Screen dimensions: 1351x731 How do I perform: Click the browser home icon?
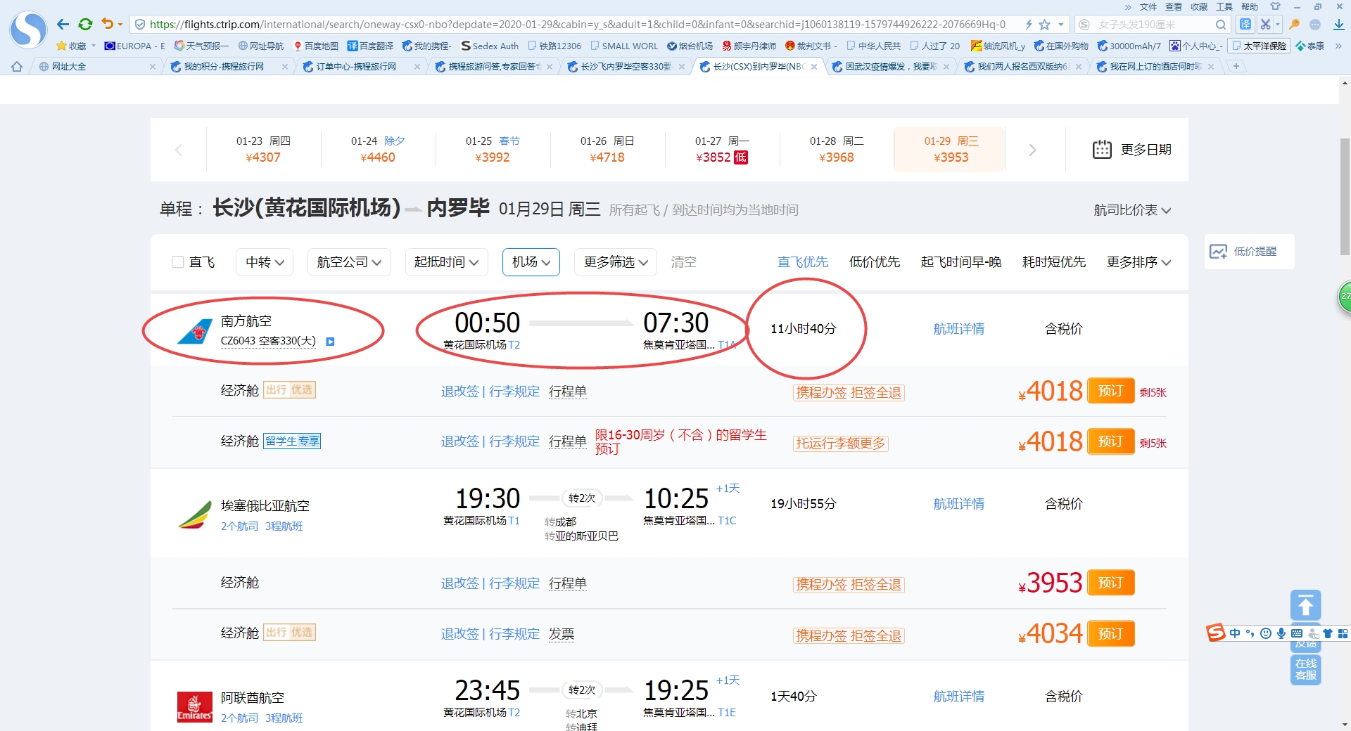click(x=17, y=67)
